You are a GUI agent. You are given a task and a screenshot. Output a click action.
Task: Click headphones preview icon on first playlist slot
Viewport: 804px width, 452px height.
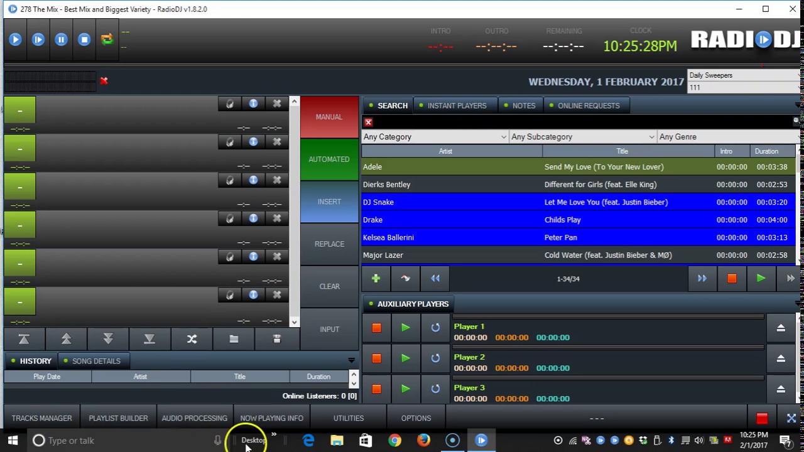[x=230, y=104]
